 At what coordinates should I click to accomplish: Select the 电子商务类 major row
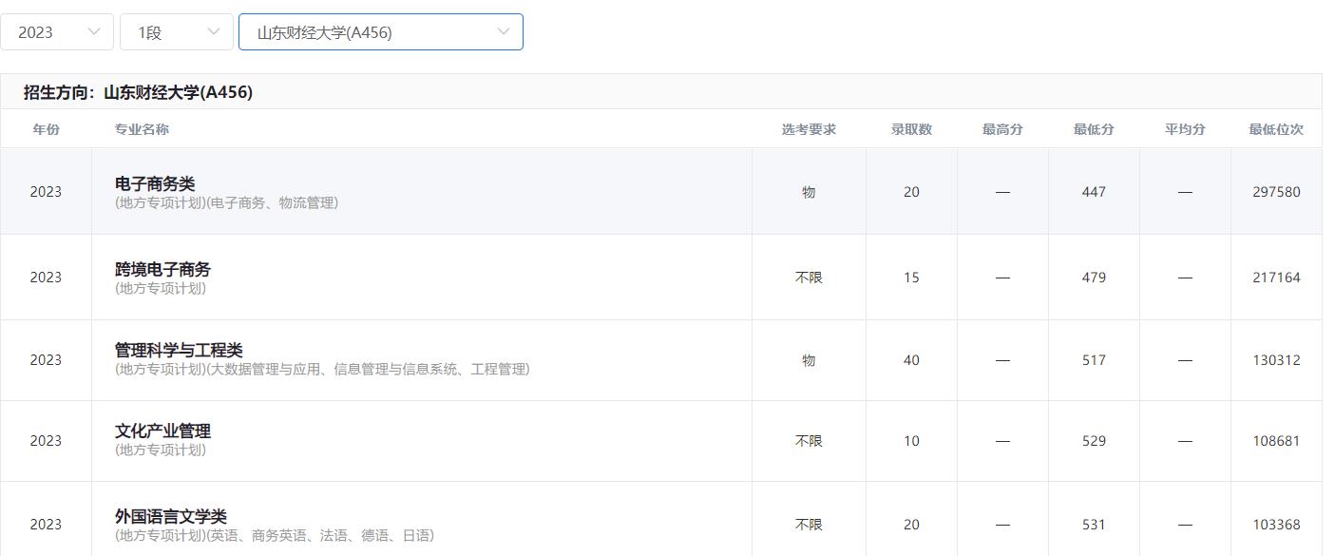155,184
